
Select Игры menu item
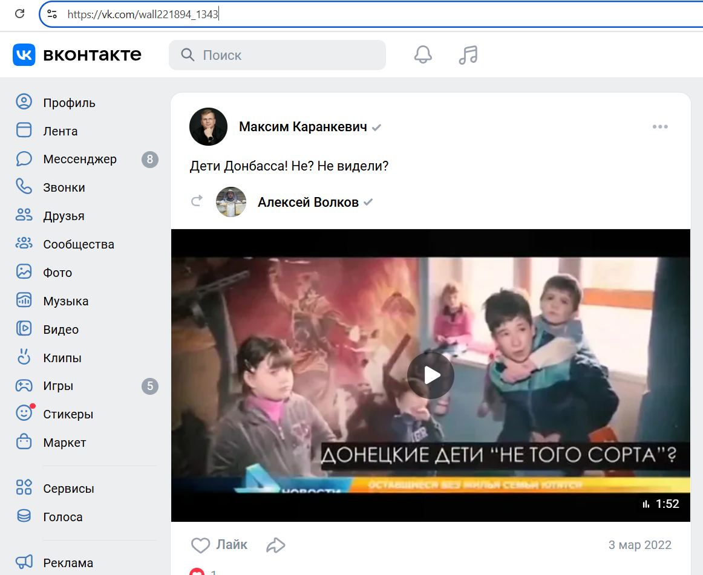(58, 386)
